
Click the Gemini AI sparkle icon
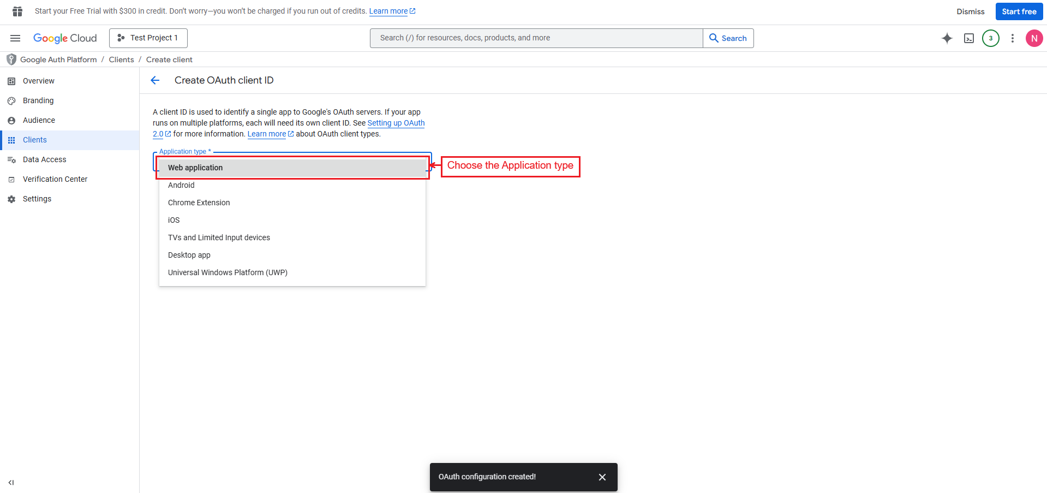click(x=947, y=38)
